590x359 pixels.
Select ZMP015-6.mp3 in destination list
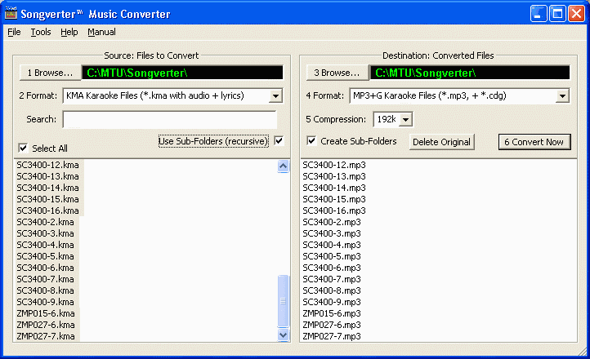pyautogui.click(x=332, y=313)
